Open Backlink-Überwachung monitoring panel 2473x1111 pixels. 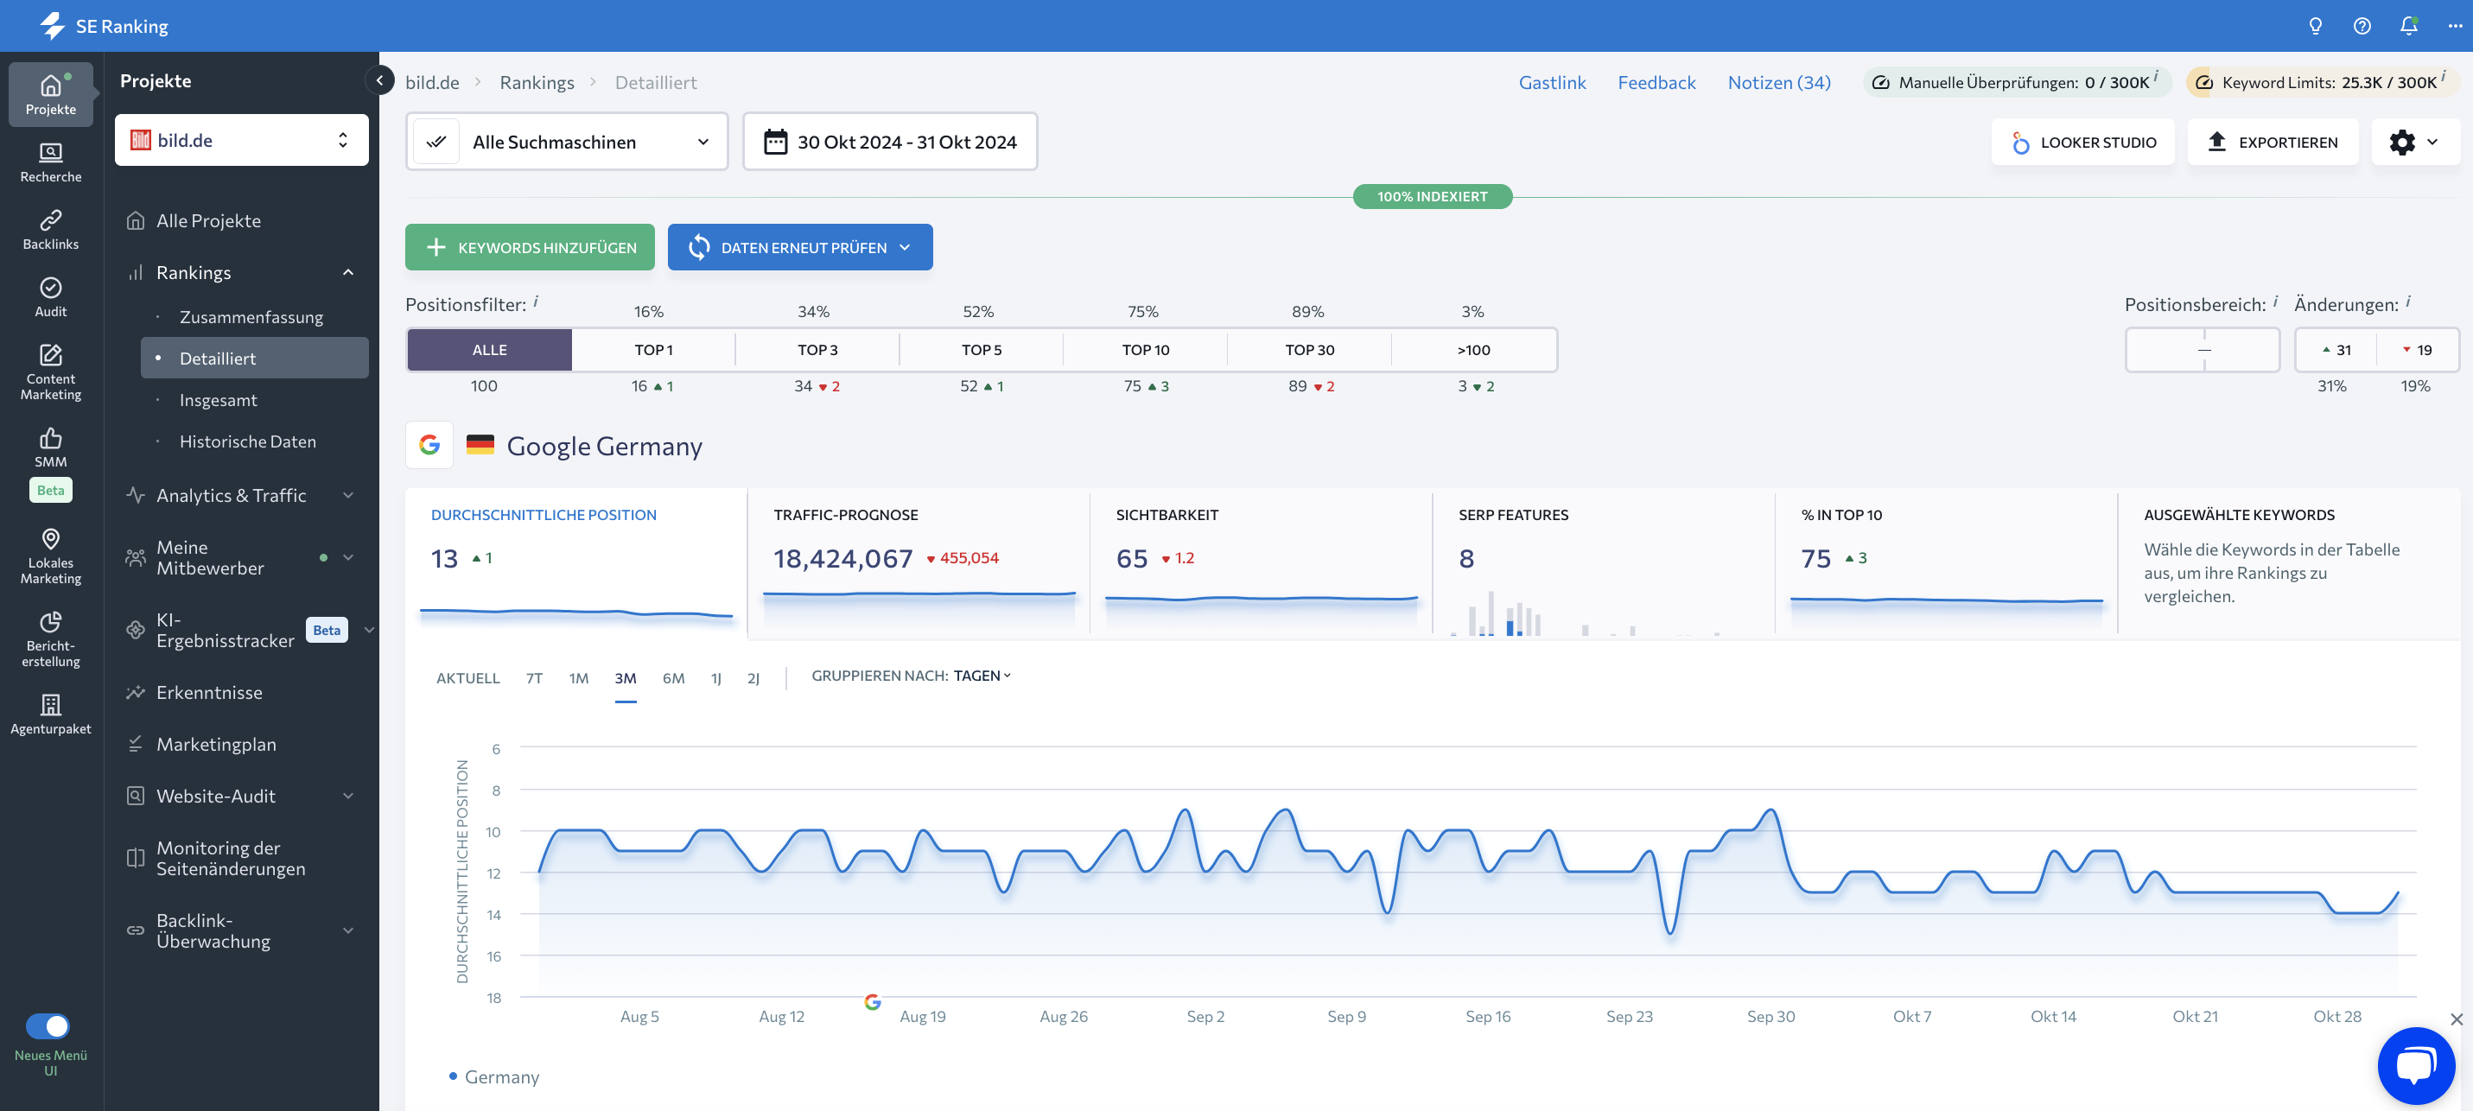(x=238, y=930)
